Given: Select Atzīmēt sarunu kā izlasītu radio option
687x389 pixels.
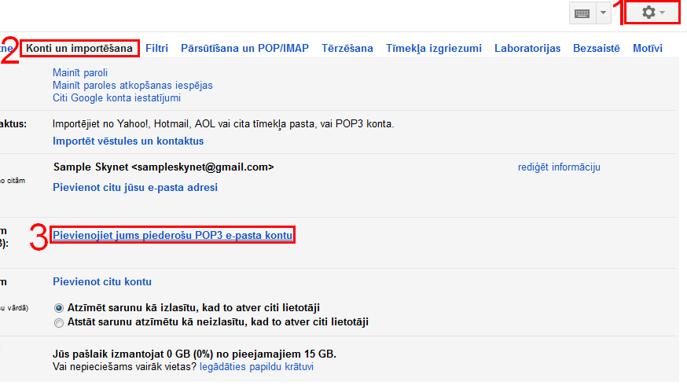Looking at the screenshot, I should 59,308.
